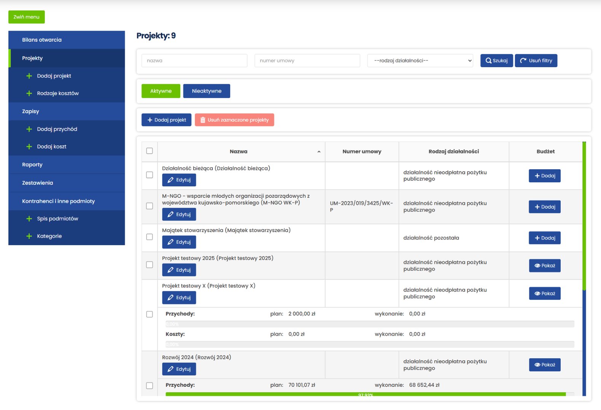Expand budget details for Rozwój 2024 via Pokaż
Screen dimensions: 601x410
click(x=544, y=365)
